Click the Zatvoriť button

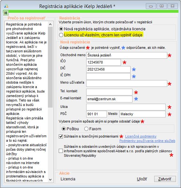165,179
